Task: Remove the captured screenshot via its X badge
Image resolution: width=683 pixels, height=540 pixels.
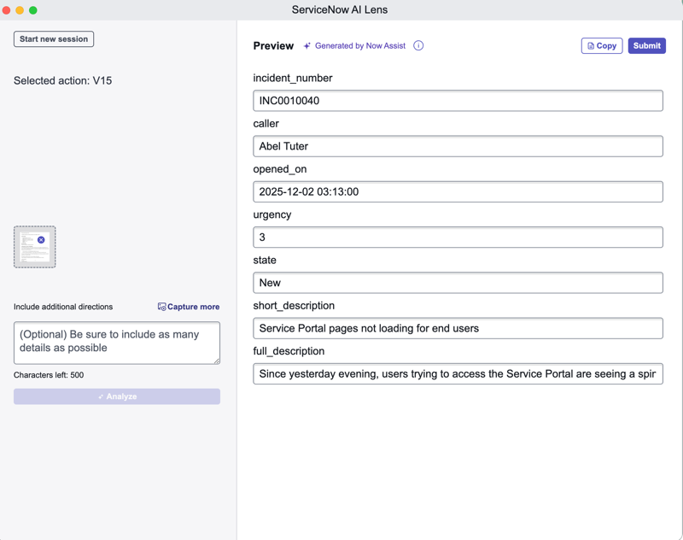Action: point(41,240)
